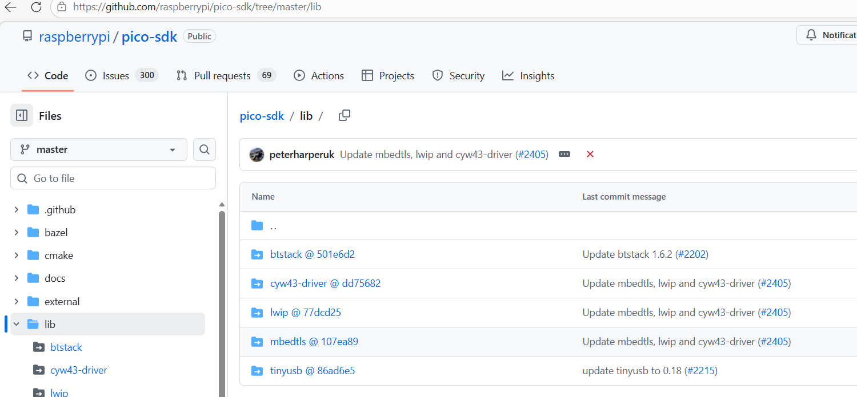Screen dimensions: 857x397
Task: Select the bazel folder in tree
Action: [x=56, y=233]
